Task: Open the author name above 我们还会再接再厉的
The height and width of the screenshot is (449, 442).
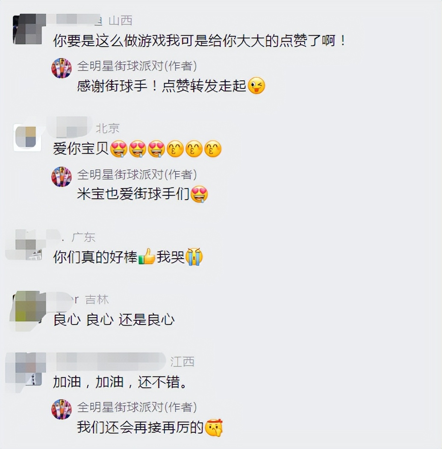Action: 137,407
